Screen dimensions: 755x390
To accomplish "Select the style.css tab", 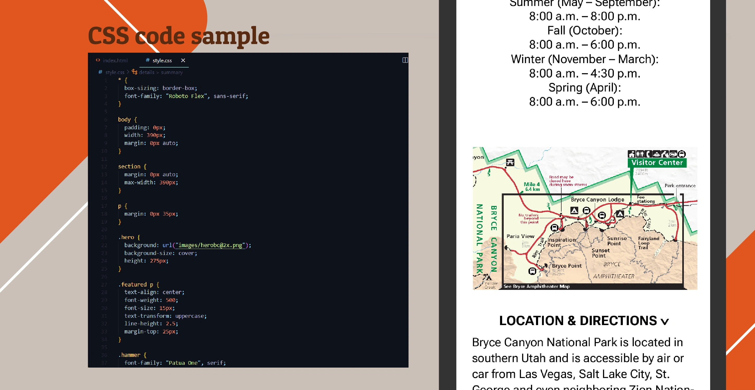I will (x=162, y=60).
